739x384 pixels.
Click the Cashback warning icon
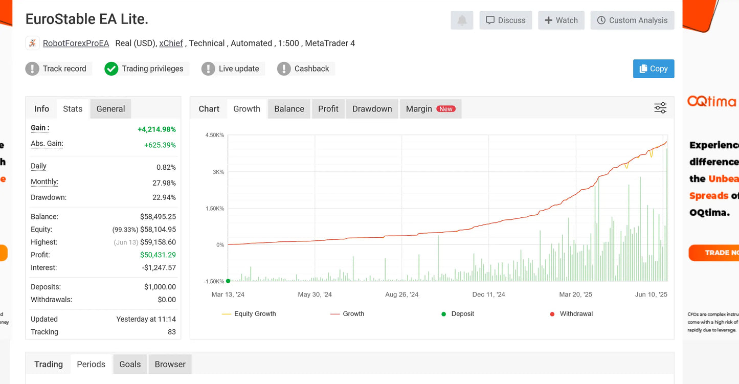284,69
